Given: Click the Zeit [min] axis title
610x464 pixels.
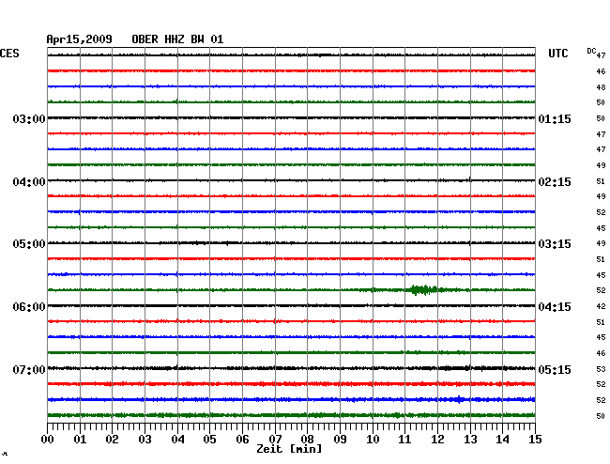Looking at the screenshot, I should tap(289, 449).
